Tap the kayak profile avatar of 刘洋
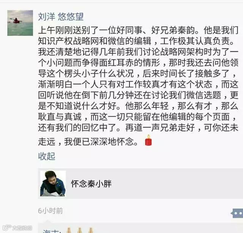 (x=20, y=23)
